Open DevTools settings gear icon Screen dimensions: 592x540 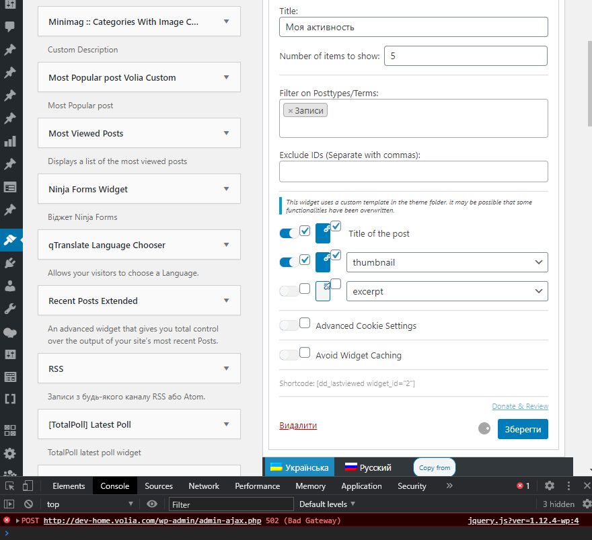(x=550, y=486)
